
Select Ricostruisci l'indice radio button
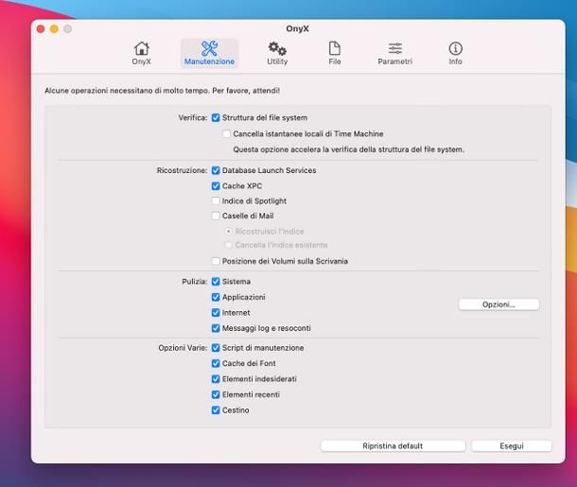[x=229, y=232]
